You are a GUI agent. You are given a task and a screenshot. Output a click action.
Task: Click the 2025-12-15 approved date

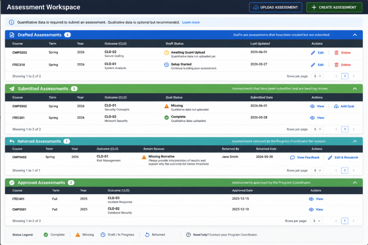[x=240, y=198]
